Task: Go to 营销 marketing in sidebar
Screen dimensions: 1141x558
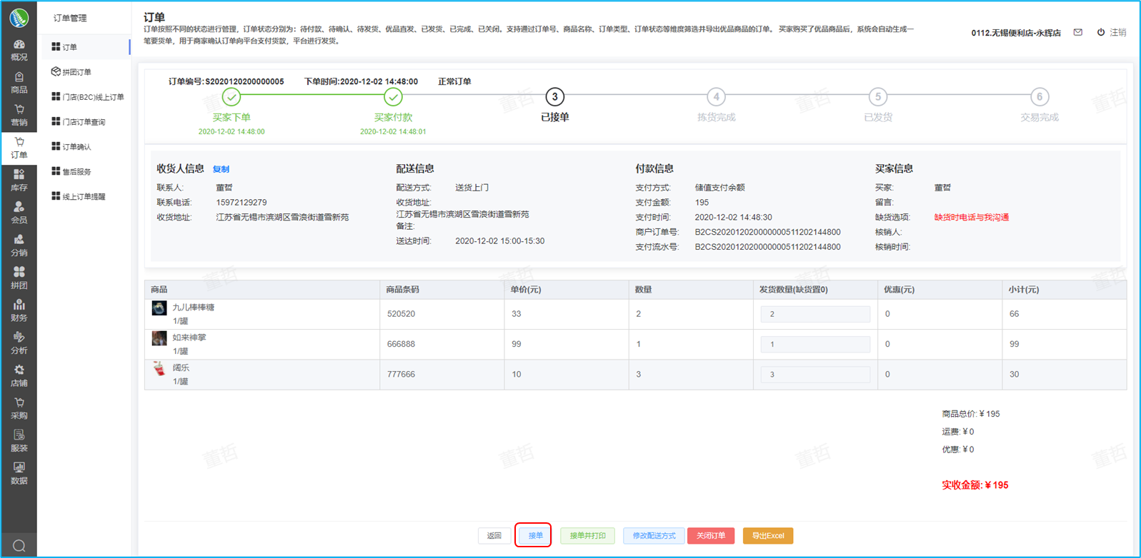Action: (19, 116)
